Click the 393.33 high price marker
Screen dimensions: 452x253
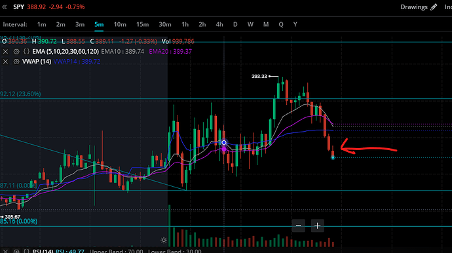tap(259, 77)
